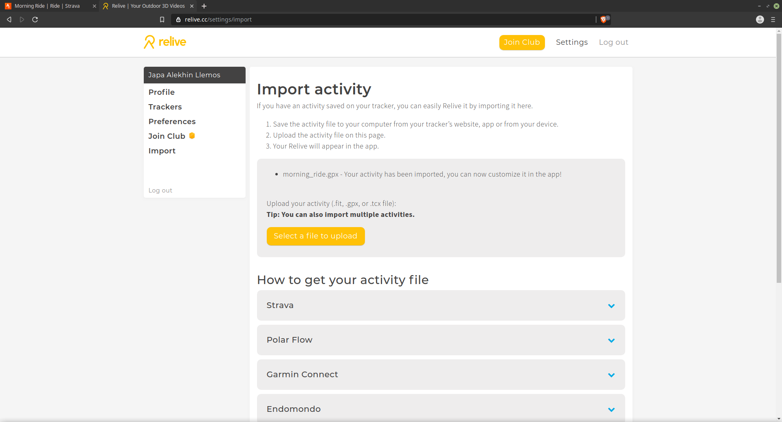Viewport: 782px width, 422px height.
Task: Open a new tab with plus icon
Action: (x=204, y=6)
